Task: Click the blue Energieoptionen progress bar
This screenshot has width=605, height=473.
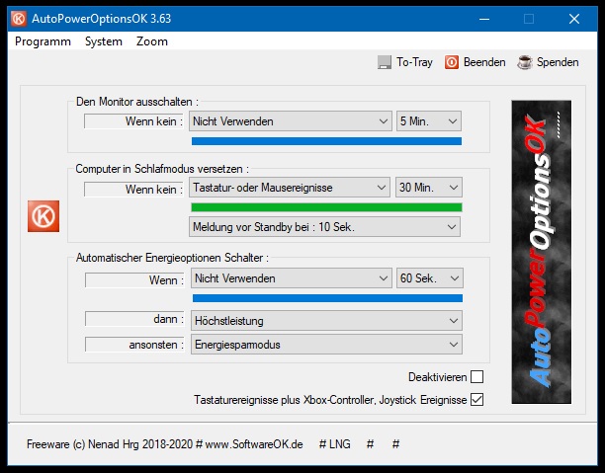Action: tap(327, 298)
